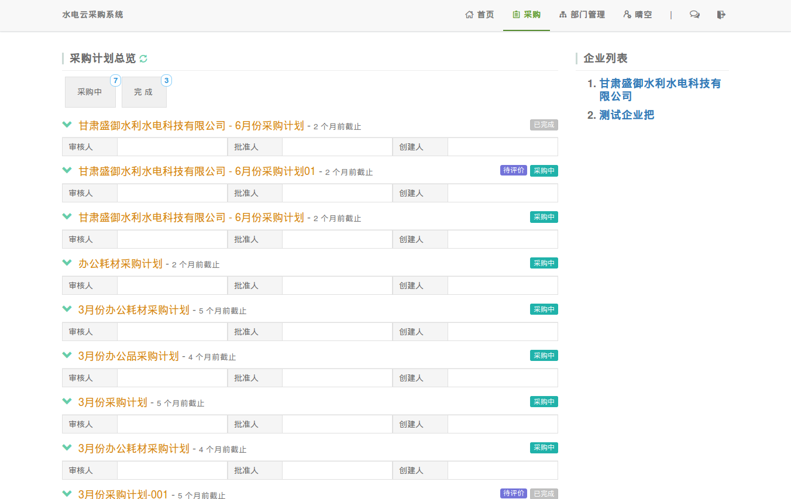Open the 3月份采购计划-001 title link
Screen dimensions: 791x499
point(123,494)
